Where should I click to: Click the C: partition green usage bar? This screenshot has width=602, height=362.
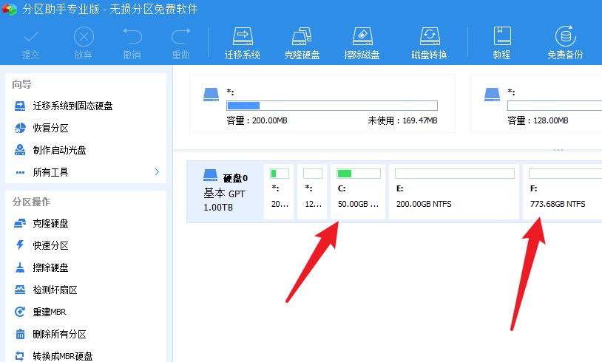pyautogui.click(x=359, y=174)
